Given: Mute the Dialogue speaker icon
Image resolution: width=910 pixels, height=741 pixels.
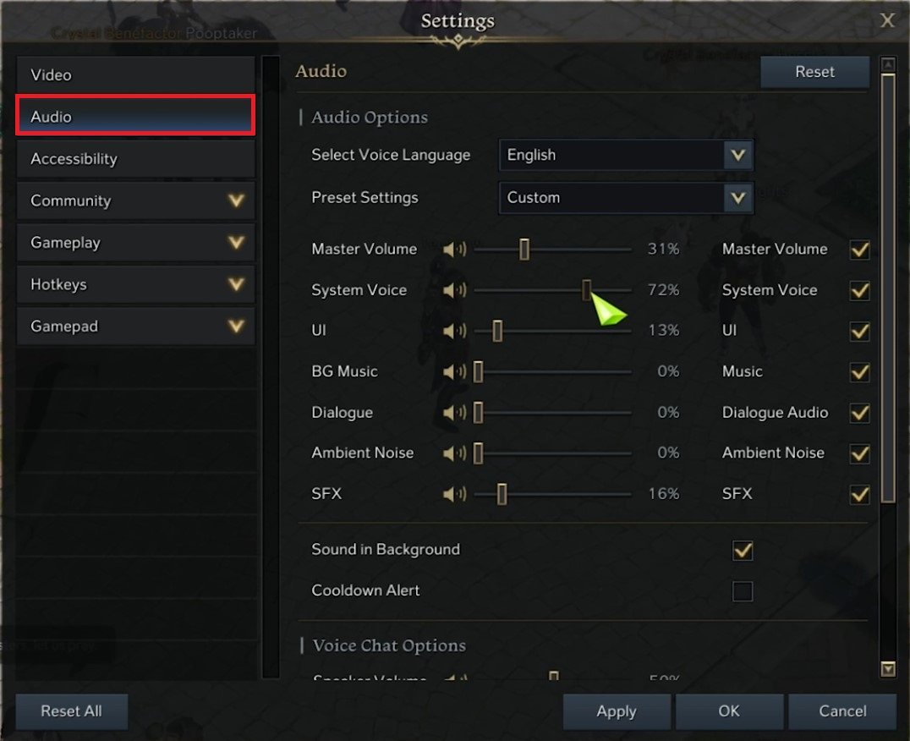Looking at the screenshot, I should (454, 413).
